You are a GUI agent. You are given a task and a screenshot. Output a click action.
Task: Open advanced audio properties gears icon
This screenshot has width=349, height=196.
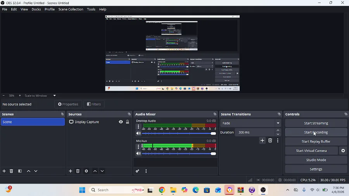click(138, 171)
